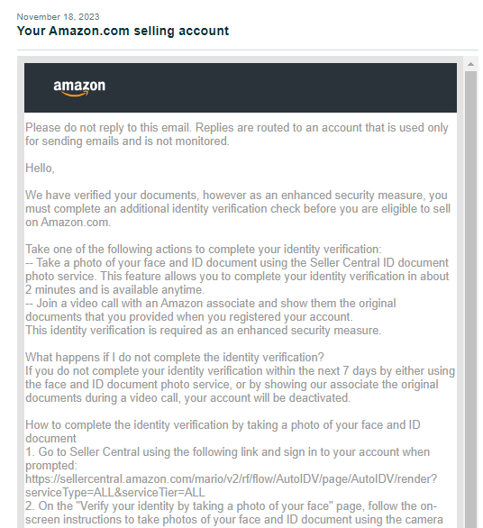Screen dimensions: 483x528
Task: Click the Amazon logo in header
Action: (x=79, y=88)
